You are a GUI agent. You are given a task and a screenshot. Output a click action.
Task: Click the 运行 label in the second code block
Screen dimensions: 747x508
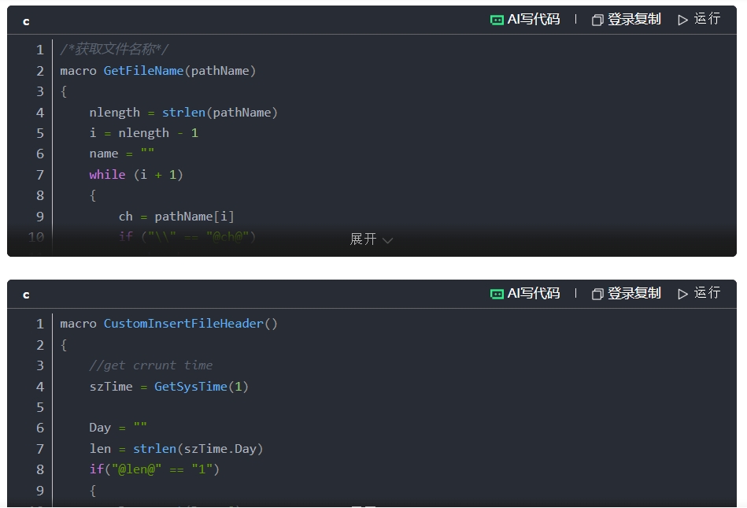pos(707,293)
